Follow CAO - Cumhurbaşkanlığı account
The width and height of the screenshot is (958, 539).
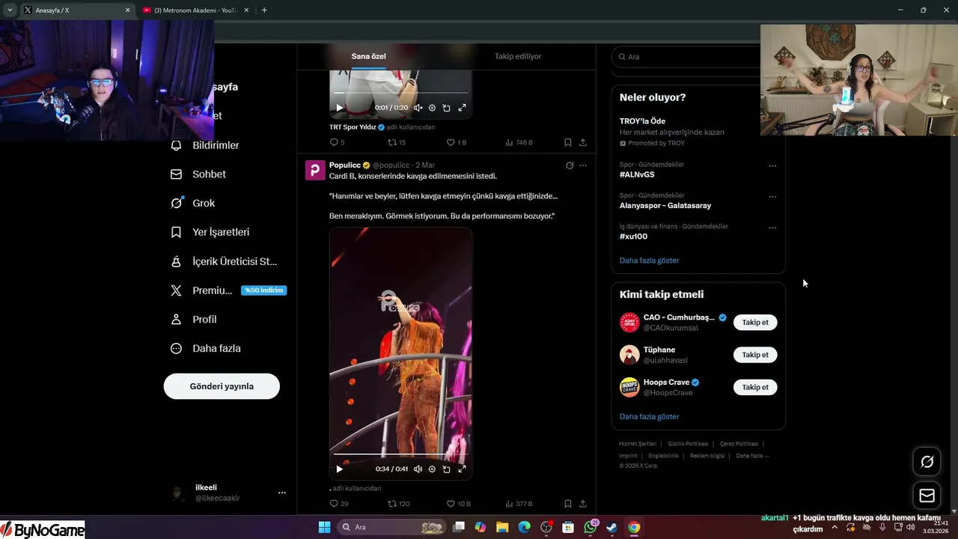point(755,323)
